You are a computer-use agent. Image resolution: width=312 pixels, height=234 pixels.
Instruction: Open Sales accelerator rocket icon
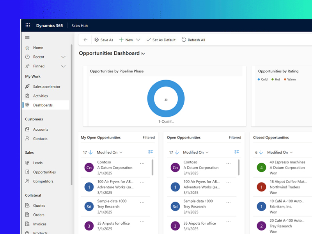pyautogui.click(x=27, y=87)
